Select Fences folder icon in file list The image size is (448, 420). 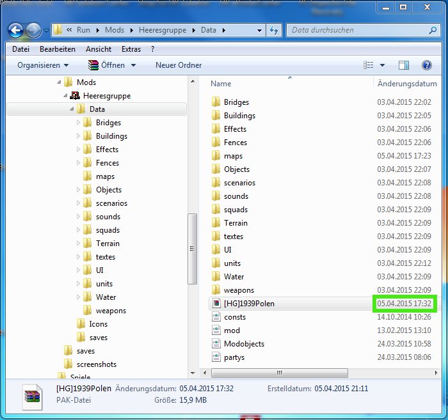coord(216,142)
